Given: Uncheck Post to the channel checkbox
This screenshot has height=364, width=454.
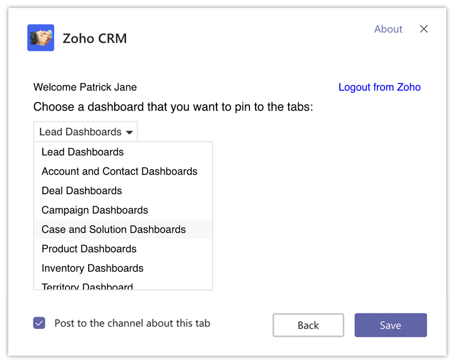Looking at the screenshot, I should tap(39, 323).
